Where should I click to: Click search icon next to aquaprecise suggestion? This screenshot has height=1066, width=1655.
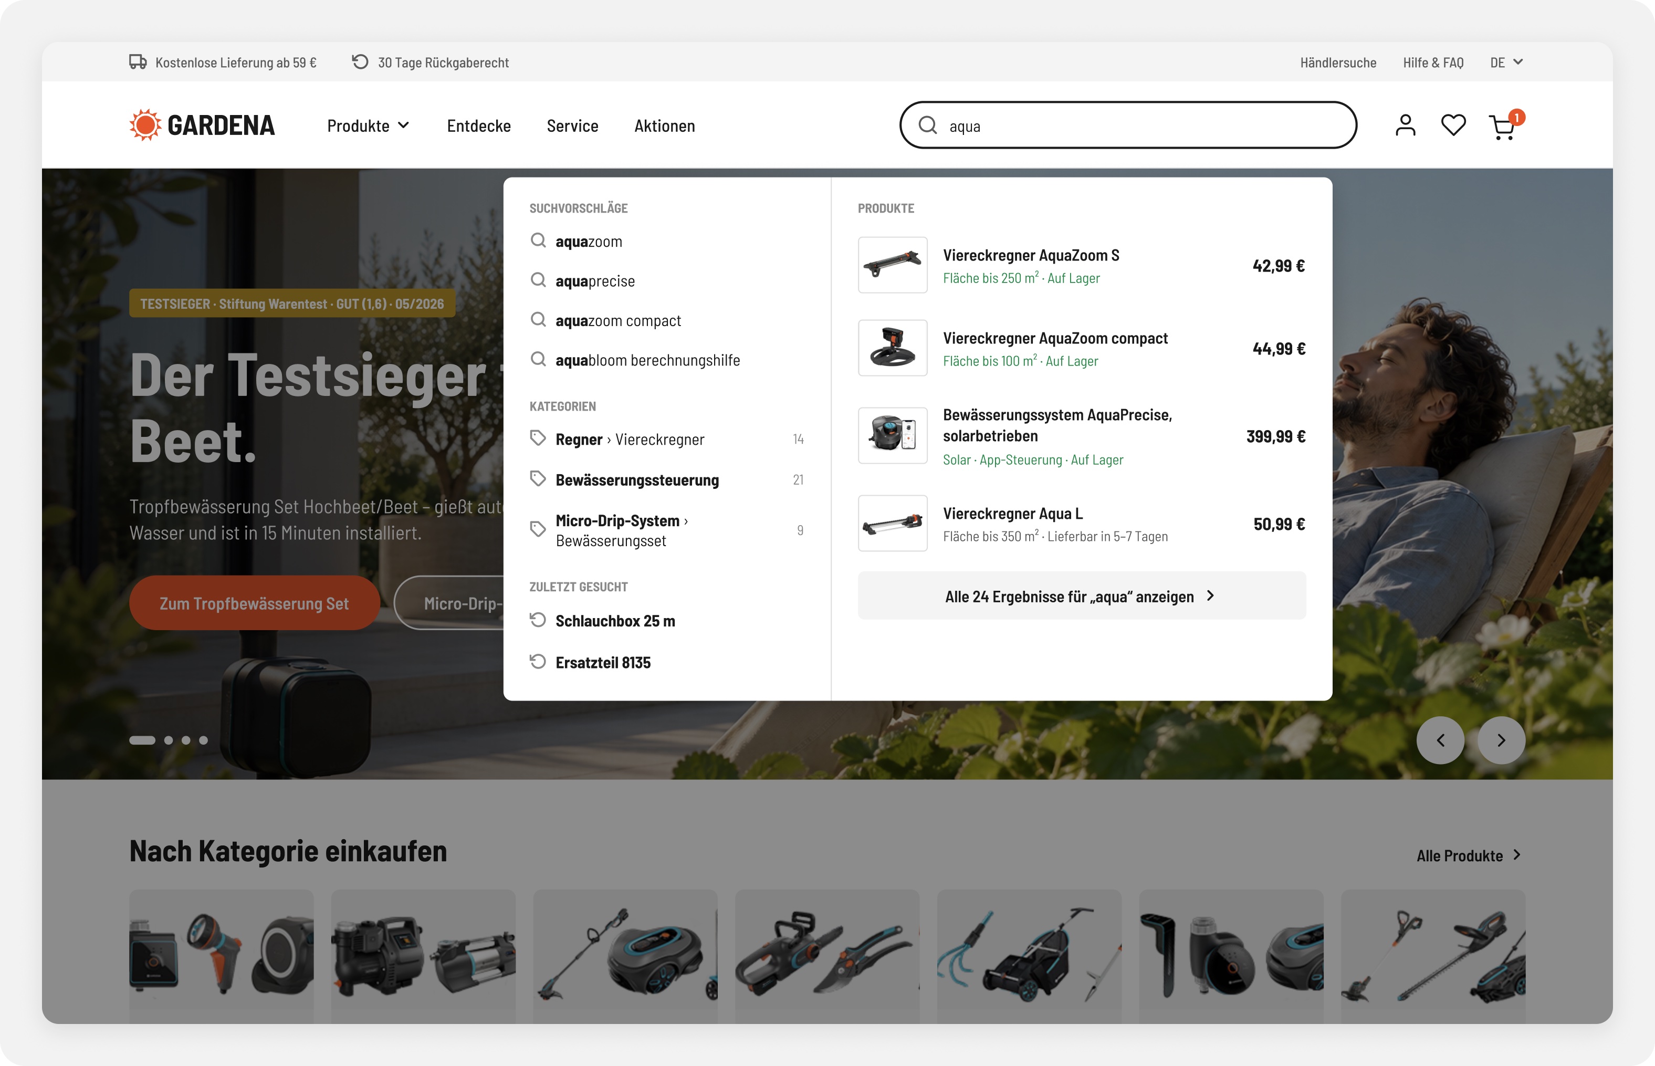click(x=538, y=280)
